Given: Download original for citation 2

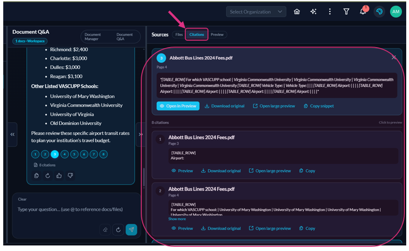Looking at the screenshot, I should (220, 228).
